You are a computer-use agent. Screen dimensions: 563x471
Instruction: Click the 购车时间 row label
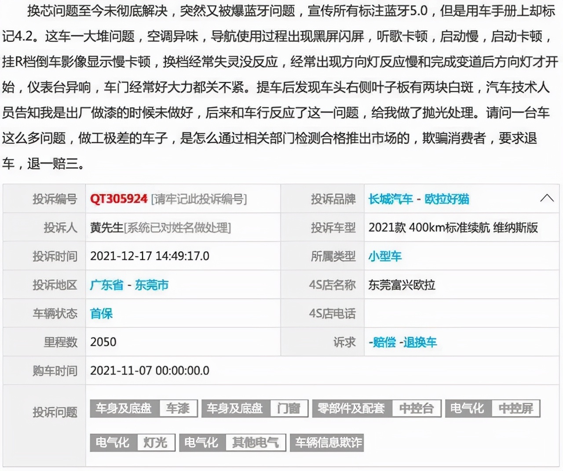(x=55, y=370)
